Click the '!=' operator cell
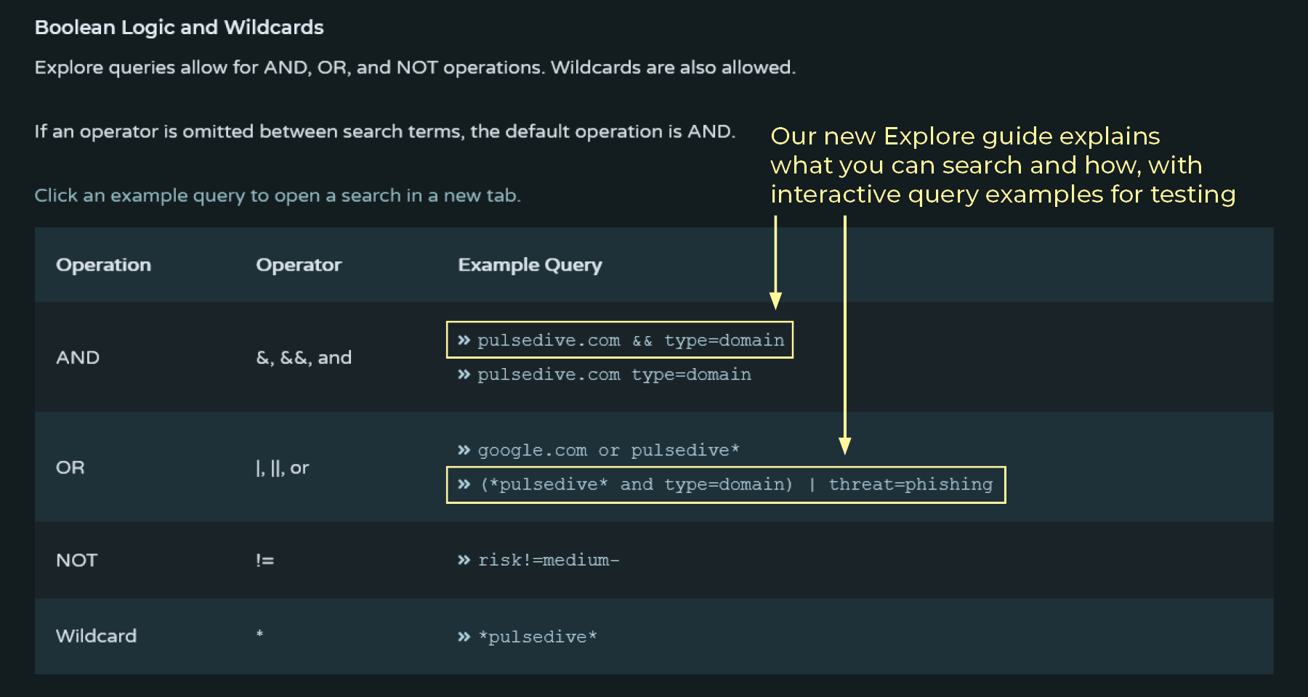This screenshot has width=1308, height=697. (265, 560)
